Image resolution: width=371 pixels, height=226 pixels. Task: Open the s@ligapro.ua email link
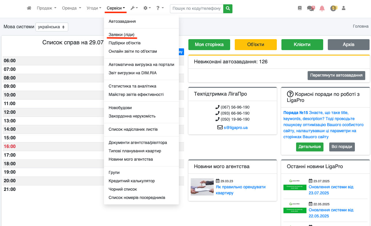pyautogui.click(x=236, y=127)
